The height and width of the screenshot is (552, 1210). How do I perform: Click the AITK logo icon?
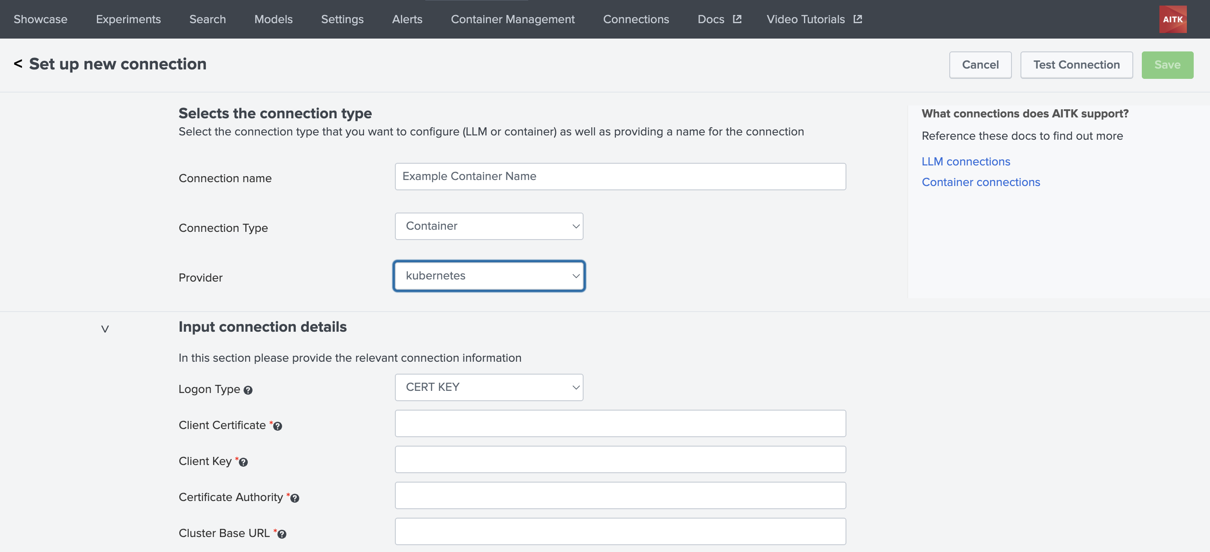(1172, 19)
